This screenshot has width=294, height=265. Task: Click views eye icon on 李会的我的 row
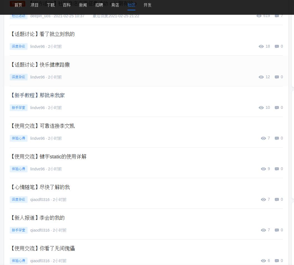point(263,230)
